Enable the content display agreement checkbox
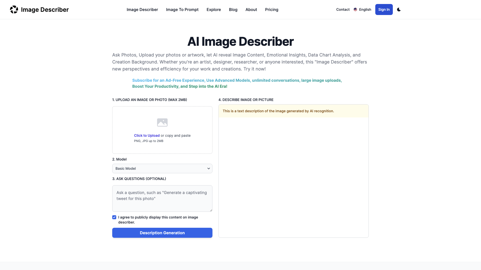Viewport: 481px width, 270px height. [x=114, y=217]
